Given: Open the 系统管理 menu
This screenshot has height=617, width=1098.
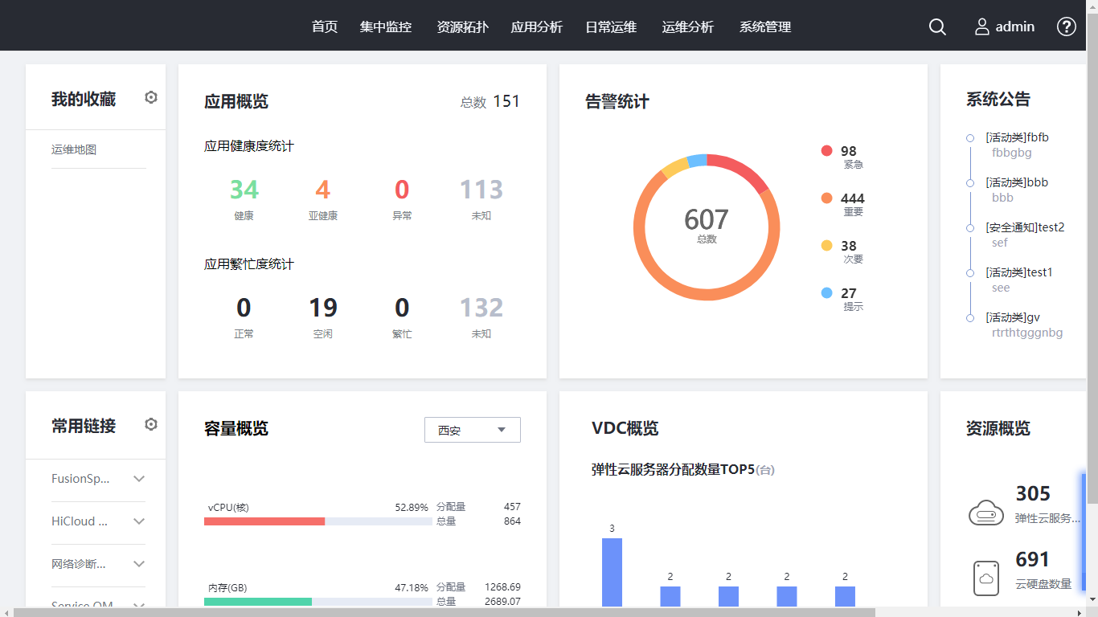Looking at the screenshot, I should [x=765, y=27].
